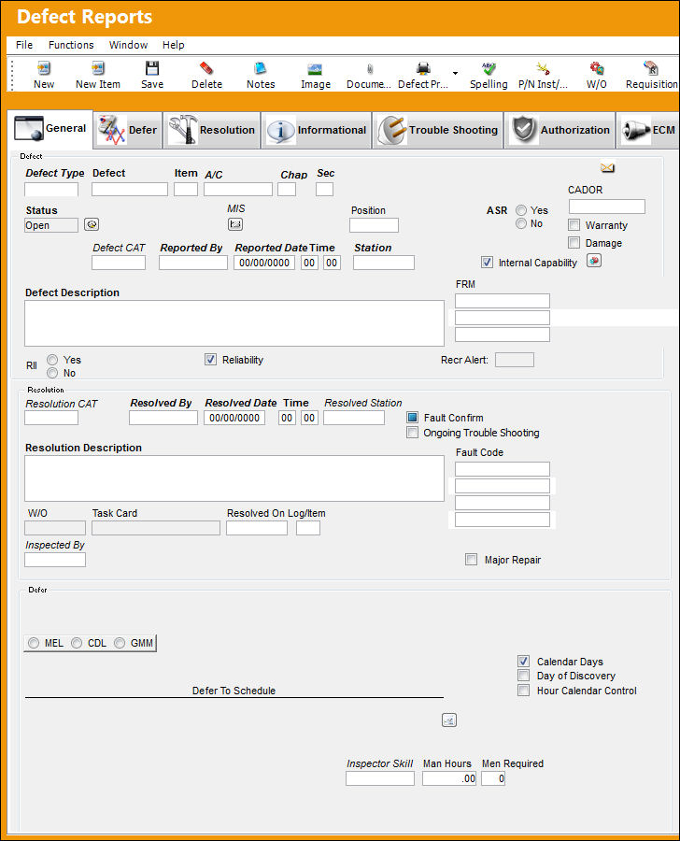Click the Defect Print printer icon
Viewport: 680px width, 841px height.
pos(423,68)
